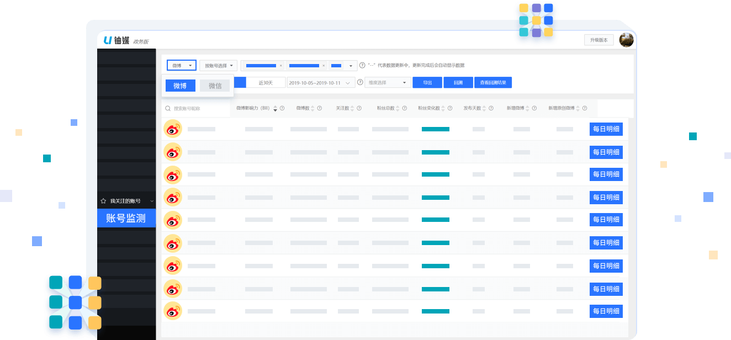Select 微信 in the platform popup
731x340 pixels.
tap(215, 86)
